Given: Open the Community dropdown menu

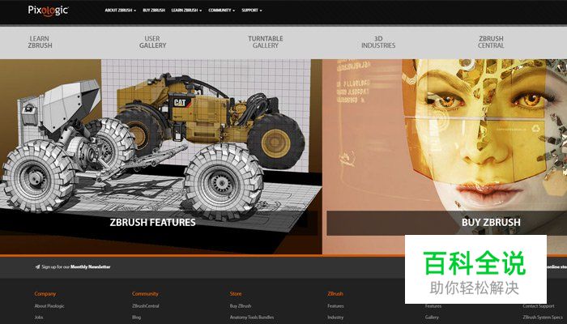Looking at the screenshot, I should 221,11.
